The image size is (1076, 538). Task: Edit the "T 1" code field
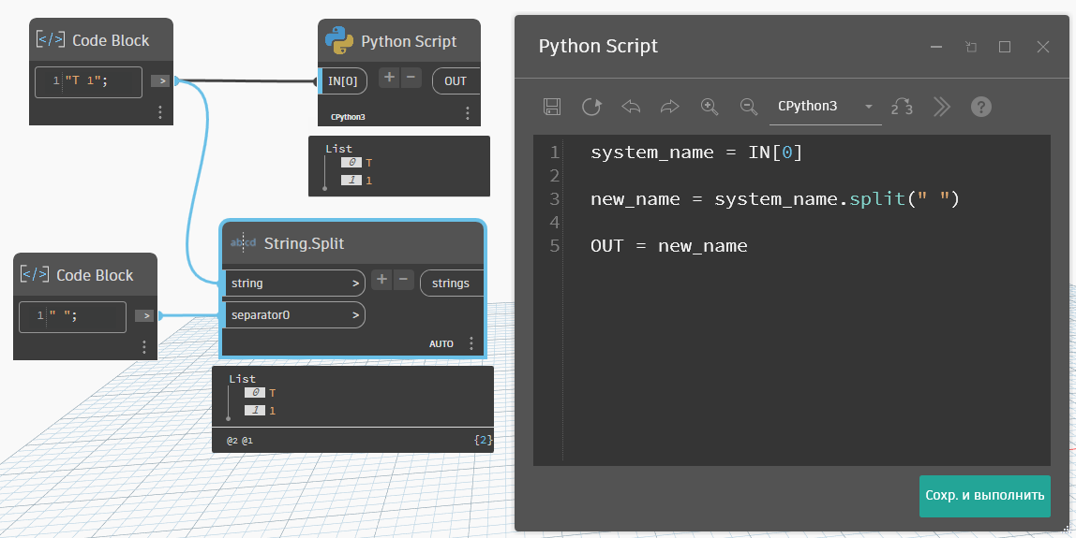[x=88, y=82]
